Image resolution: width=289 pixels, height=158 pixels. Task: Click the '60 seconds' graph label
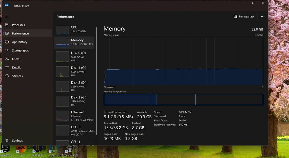pos(110,87)
